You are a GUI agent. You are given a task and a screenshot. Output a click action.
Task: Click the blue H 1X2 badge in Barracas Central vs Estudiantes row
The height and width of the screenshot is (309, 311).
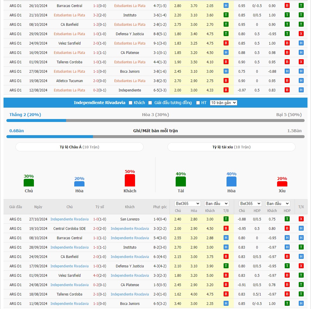(226, 6)
